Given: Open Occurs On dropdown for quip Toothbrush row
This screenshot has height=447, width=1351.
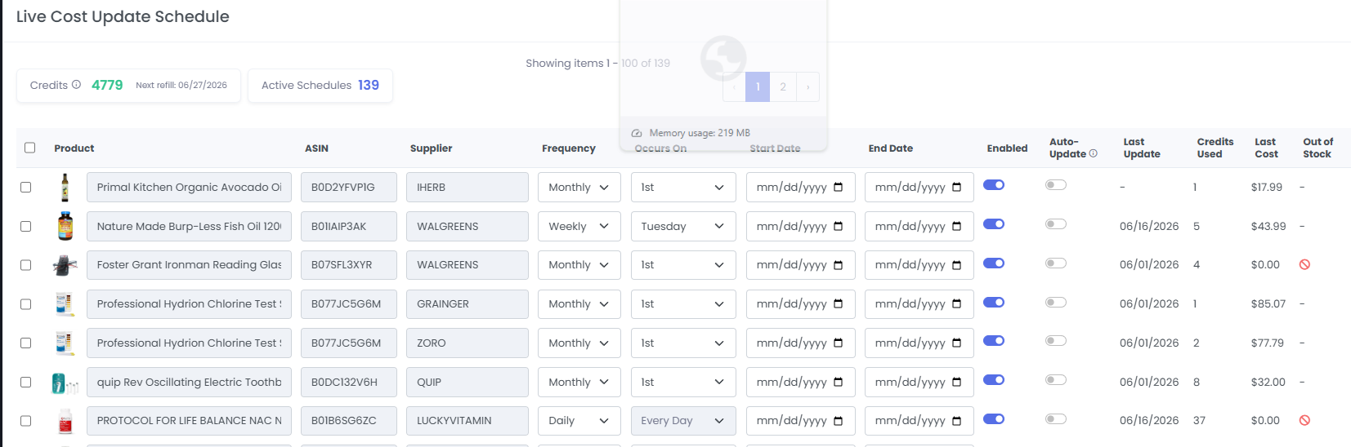Looking at the screenshot, I should click(x=682, y=382).
